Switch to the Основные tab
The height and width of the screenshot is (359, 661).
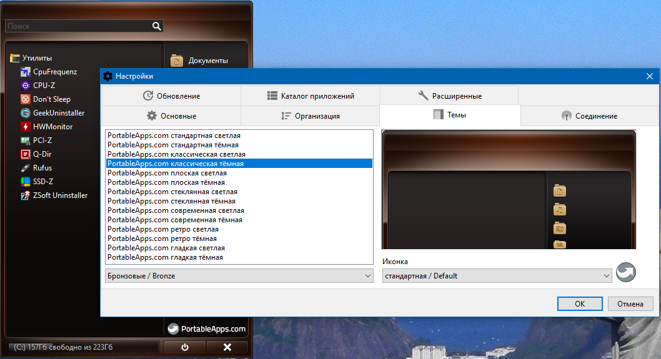point(171,116)
